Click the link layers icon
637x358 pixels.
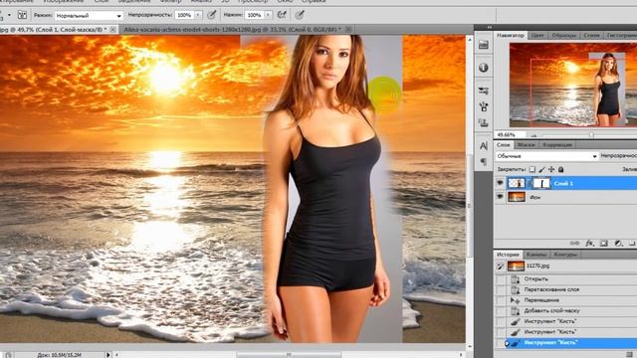click(575, 244)
